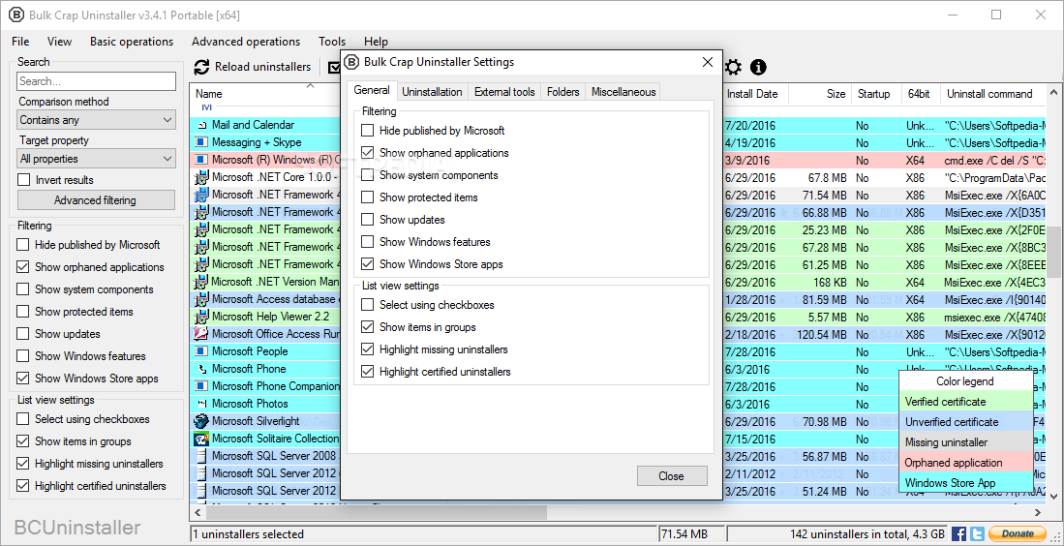Click into the Search input field
Viewport: 1064px width, 546px height.
[97, 81]
